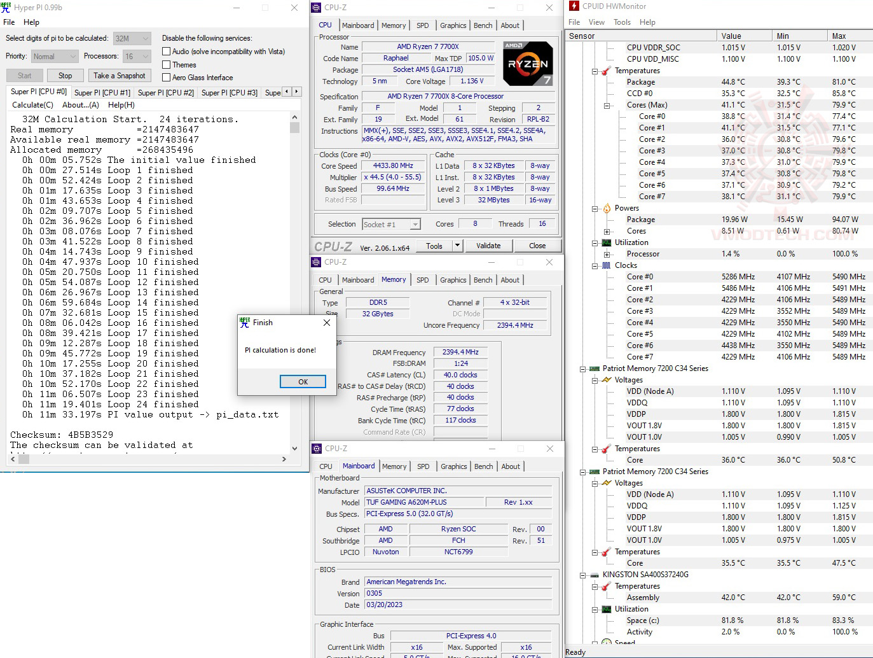Click the Validate button in CPU-Z

tap(488, 246)
